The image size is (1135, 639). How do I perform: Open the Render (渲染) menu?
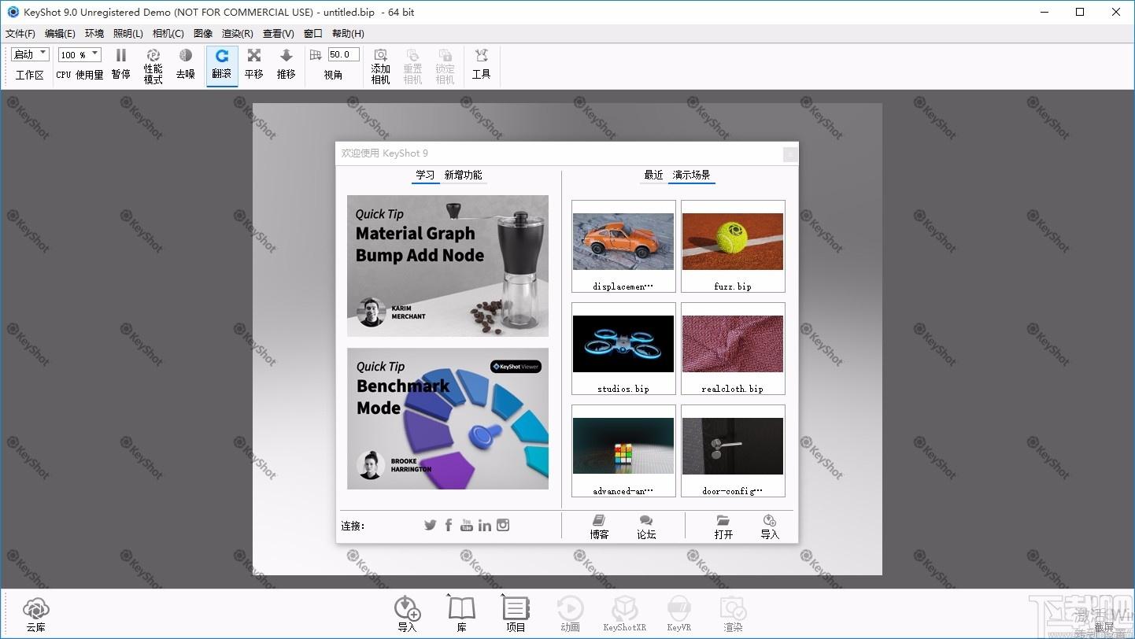[237, 34]
